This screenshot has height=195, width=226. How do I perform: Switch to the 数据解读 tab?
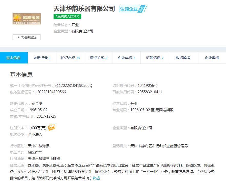pyautogui.click(x=183, y=58)
